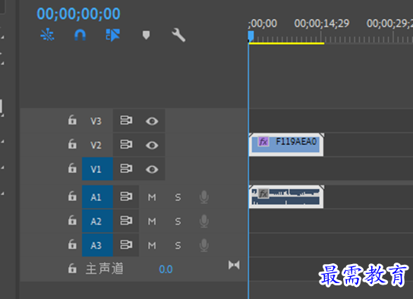Target the V2 track label
Viewport: 413px width, 299px height.
click(x=96, y=145)
